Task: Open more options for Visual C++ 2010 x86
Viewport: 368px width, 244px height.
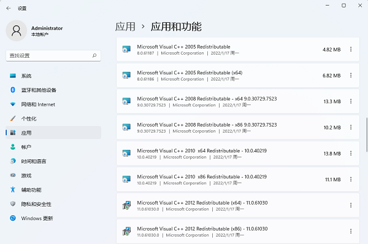Action: click(x=351, y=179)
